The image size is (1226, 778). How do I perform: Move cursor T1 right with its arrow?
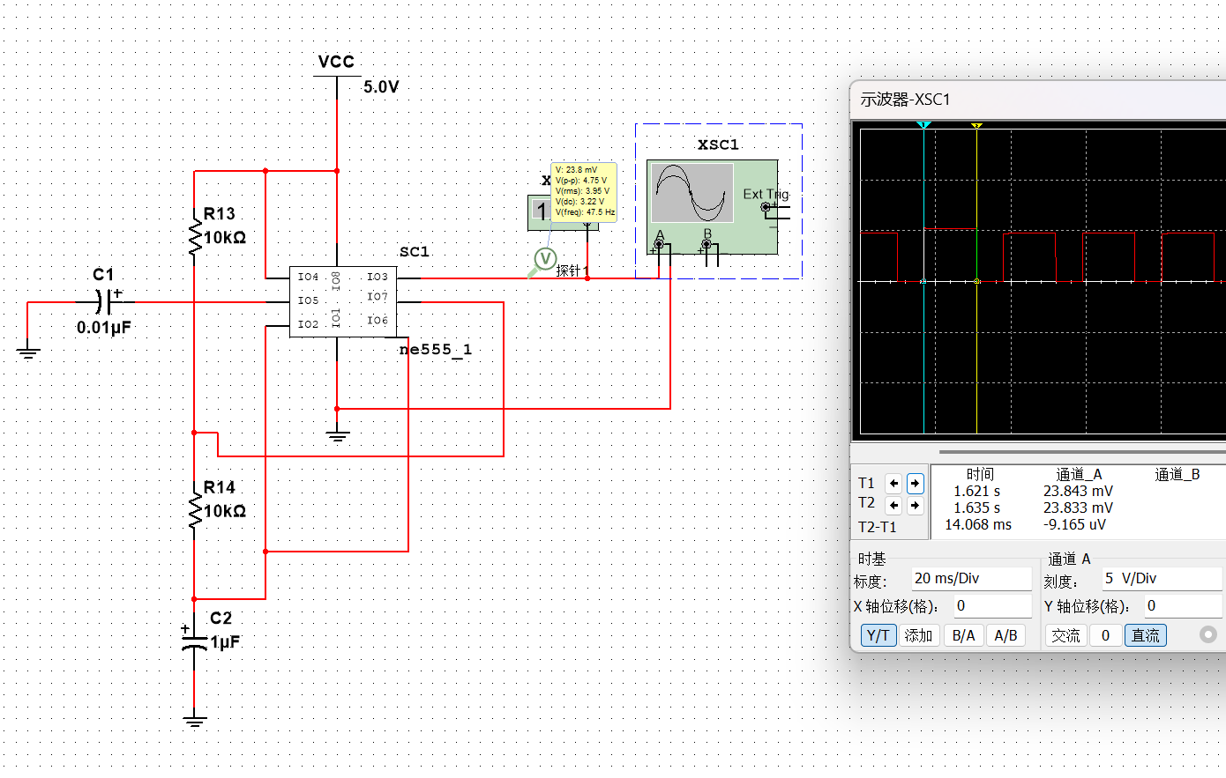[915, 483]
